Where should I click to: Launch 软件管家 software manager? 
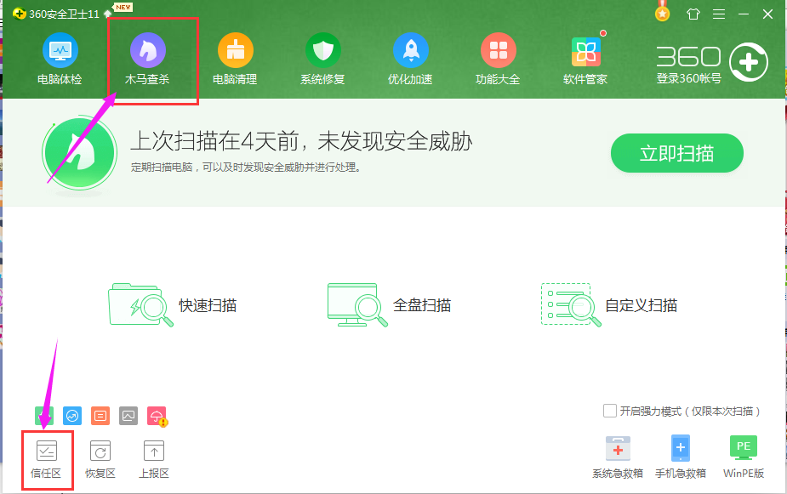(x=585, y=59)
